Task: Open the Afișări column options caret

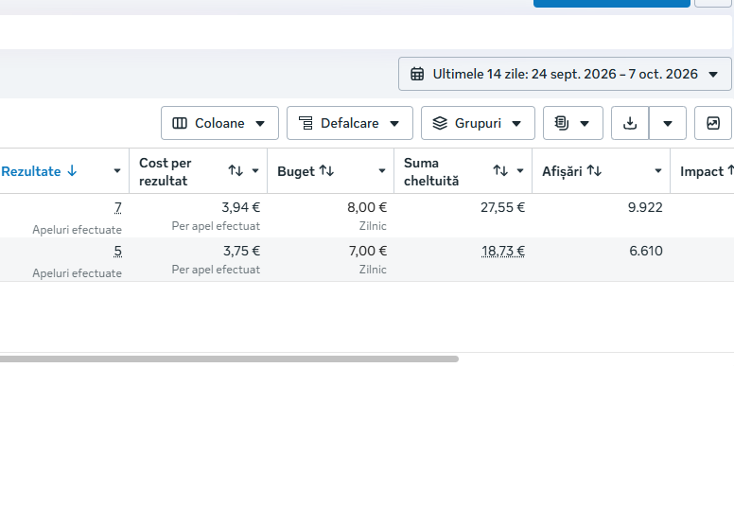Action: 658,171
